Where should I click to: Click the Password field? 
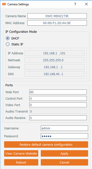pos(64,136)
